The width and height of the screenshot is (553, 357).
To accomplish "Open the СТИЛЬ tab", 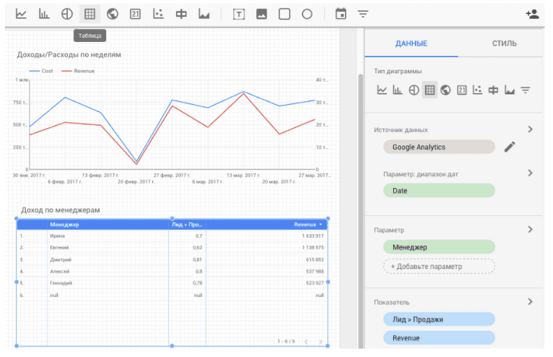I will (504, 43).
